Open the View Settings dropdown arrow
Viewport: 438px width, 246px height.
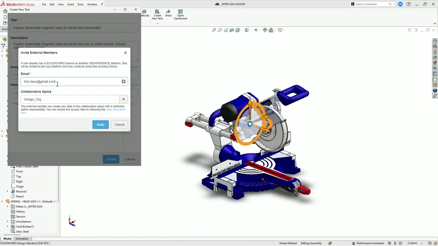pyautogui.click(x=284, y=30)
